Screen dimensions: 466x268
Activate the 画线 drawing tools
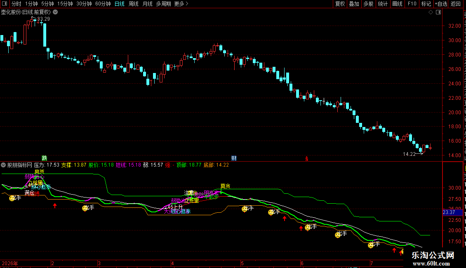[397, 4]
